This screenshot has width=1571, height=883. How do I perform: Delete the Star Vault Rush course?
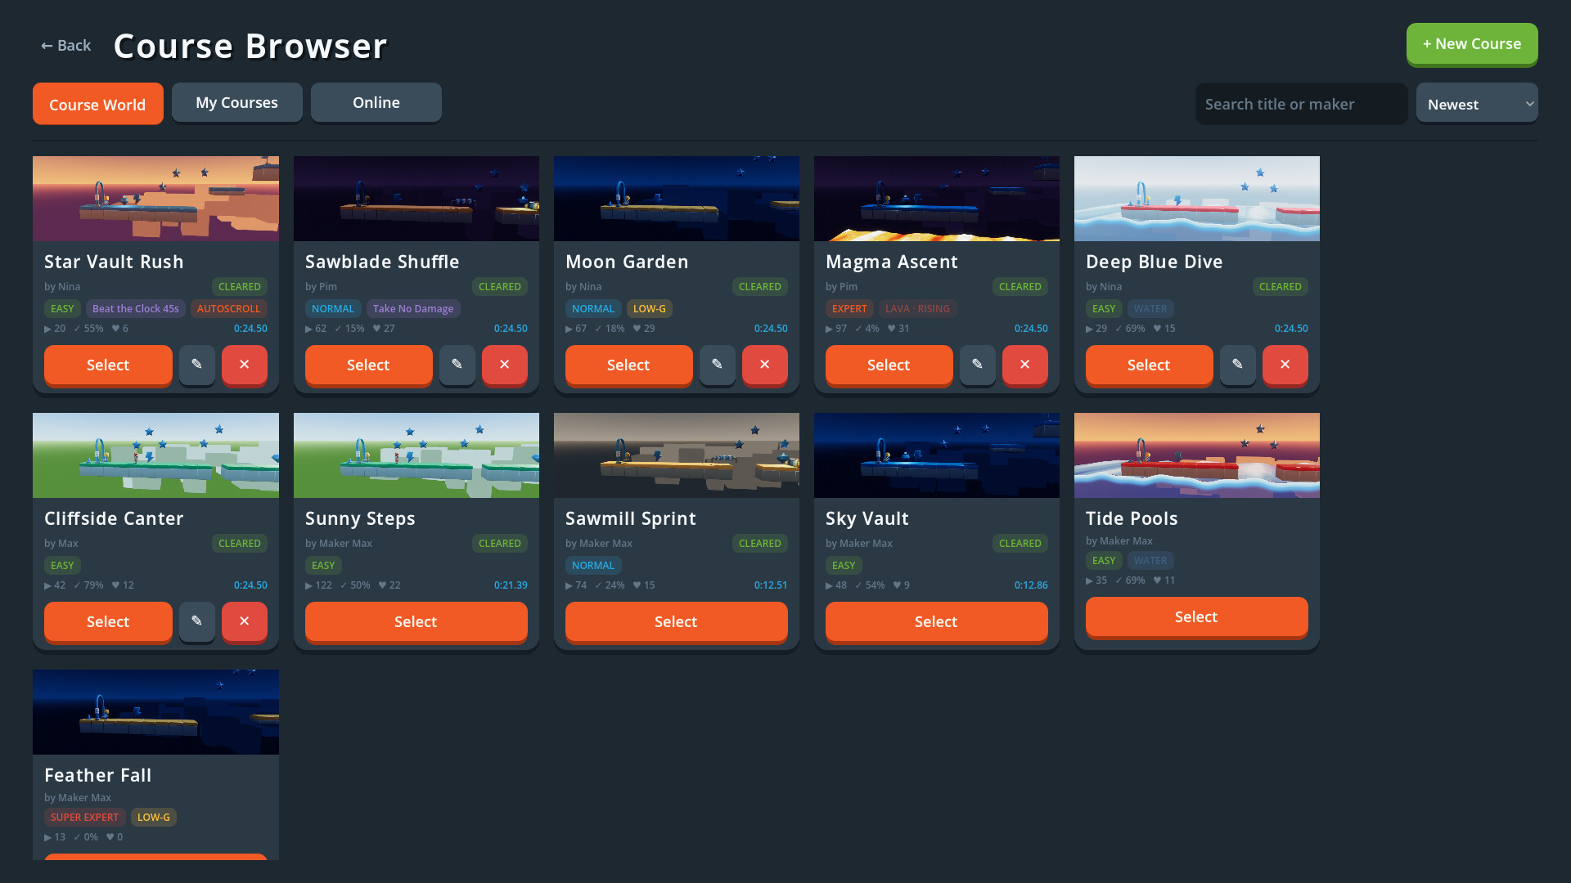(244, 365)
